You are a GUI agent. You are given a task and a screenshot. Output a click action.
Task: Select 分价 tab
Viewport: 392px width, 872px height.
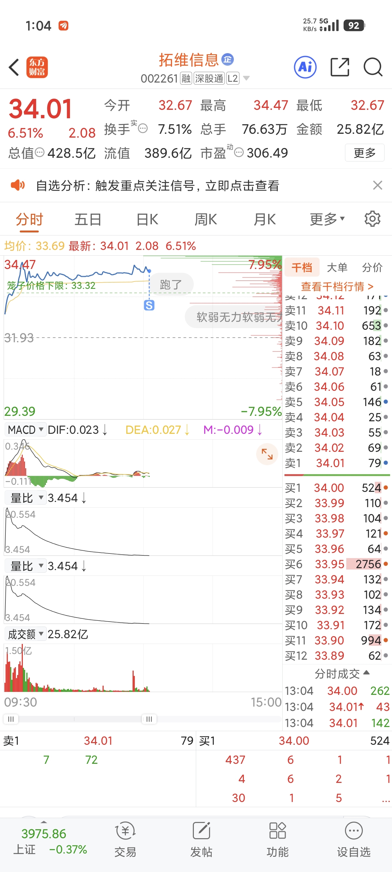tap(372, 267)
